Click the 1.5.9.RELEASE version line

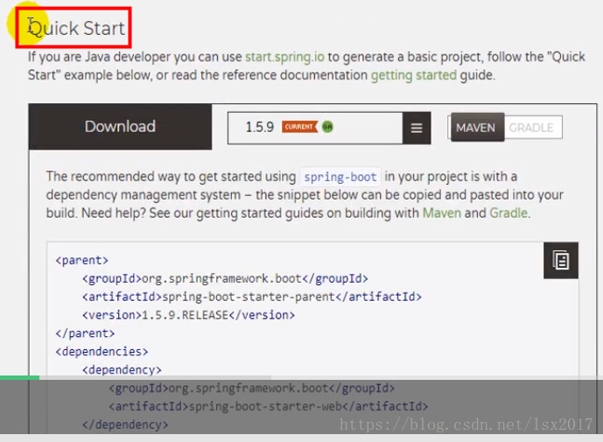click(188, 315)
